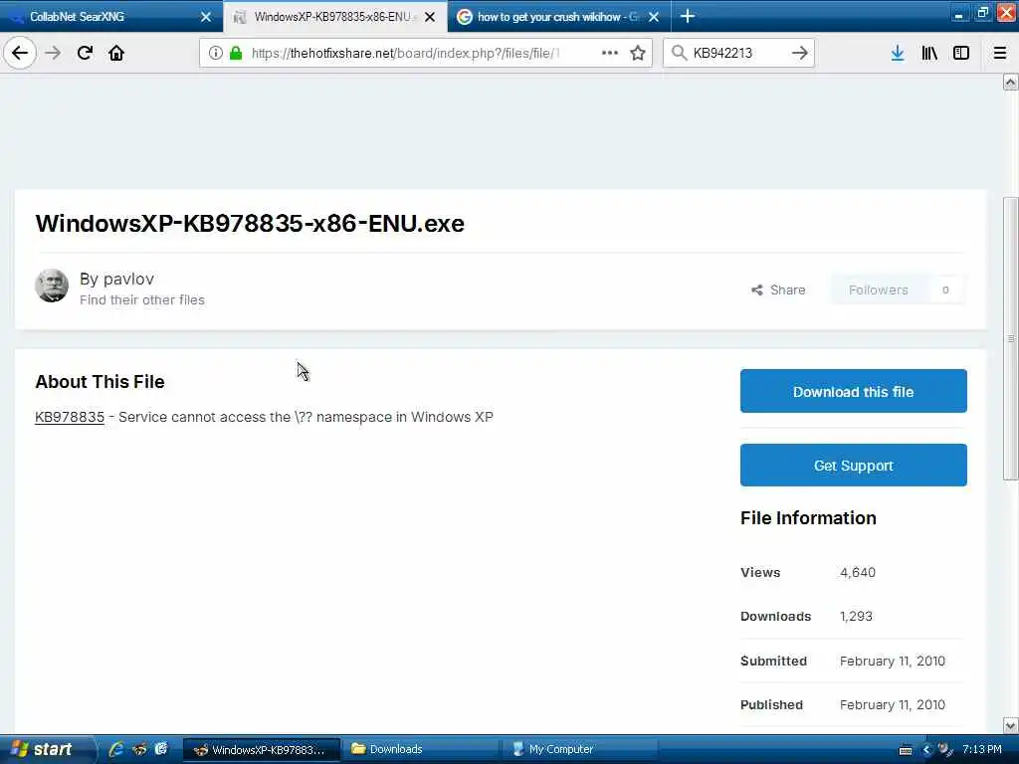
Task: Click the search magnifier icon
Action: (x=679, y=53)
